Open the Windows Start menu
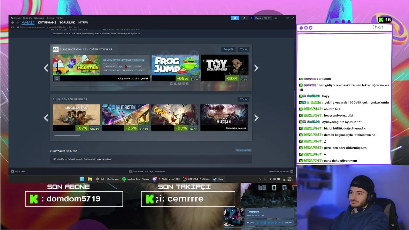Image resolution: width=409 pixels, height=230 pixels. tap(82, 179)
